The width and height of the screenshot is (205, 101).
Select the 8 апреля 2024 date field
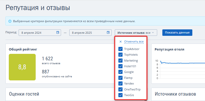[40, 32]
